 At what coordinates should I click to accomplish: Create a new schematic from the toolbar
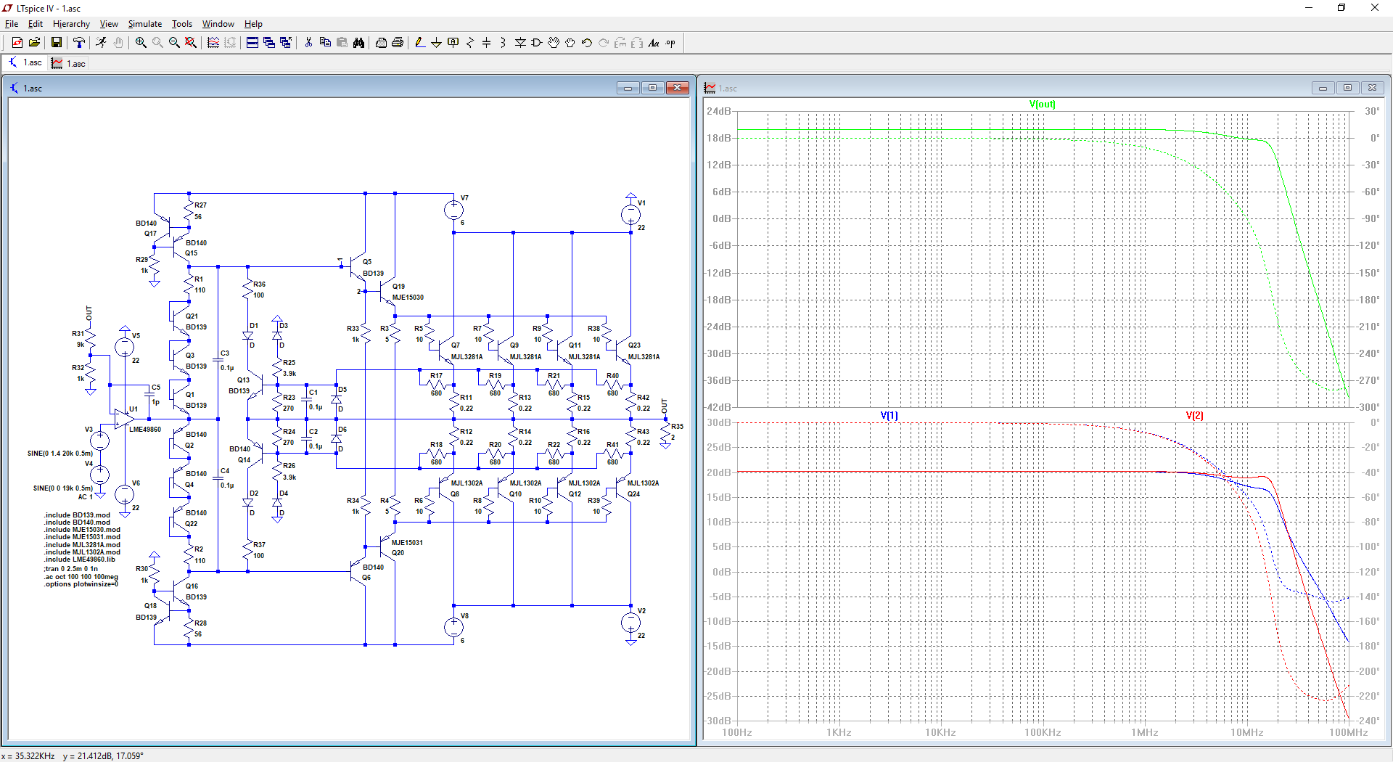click(x=17, y=43)
